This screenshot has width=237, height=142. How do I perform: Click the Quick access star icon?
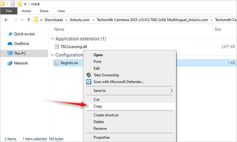[10, 34]
